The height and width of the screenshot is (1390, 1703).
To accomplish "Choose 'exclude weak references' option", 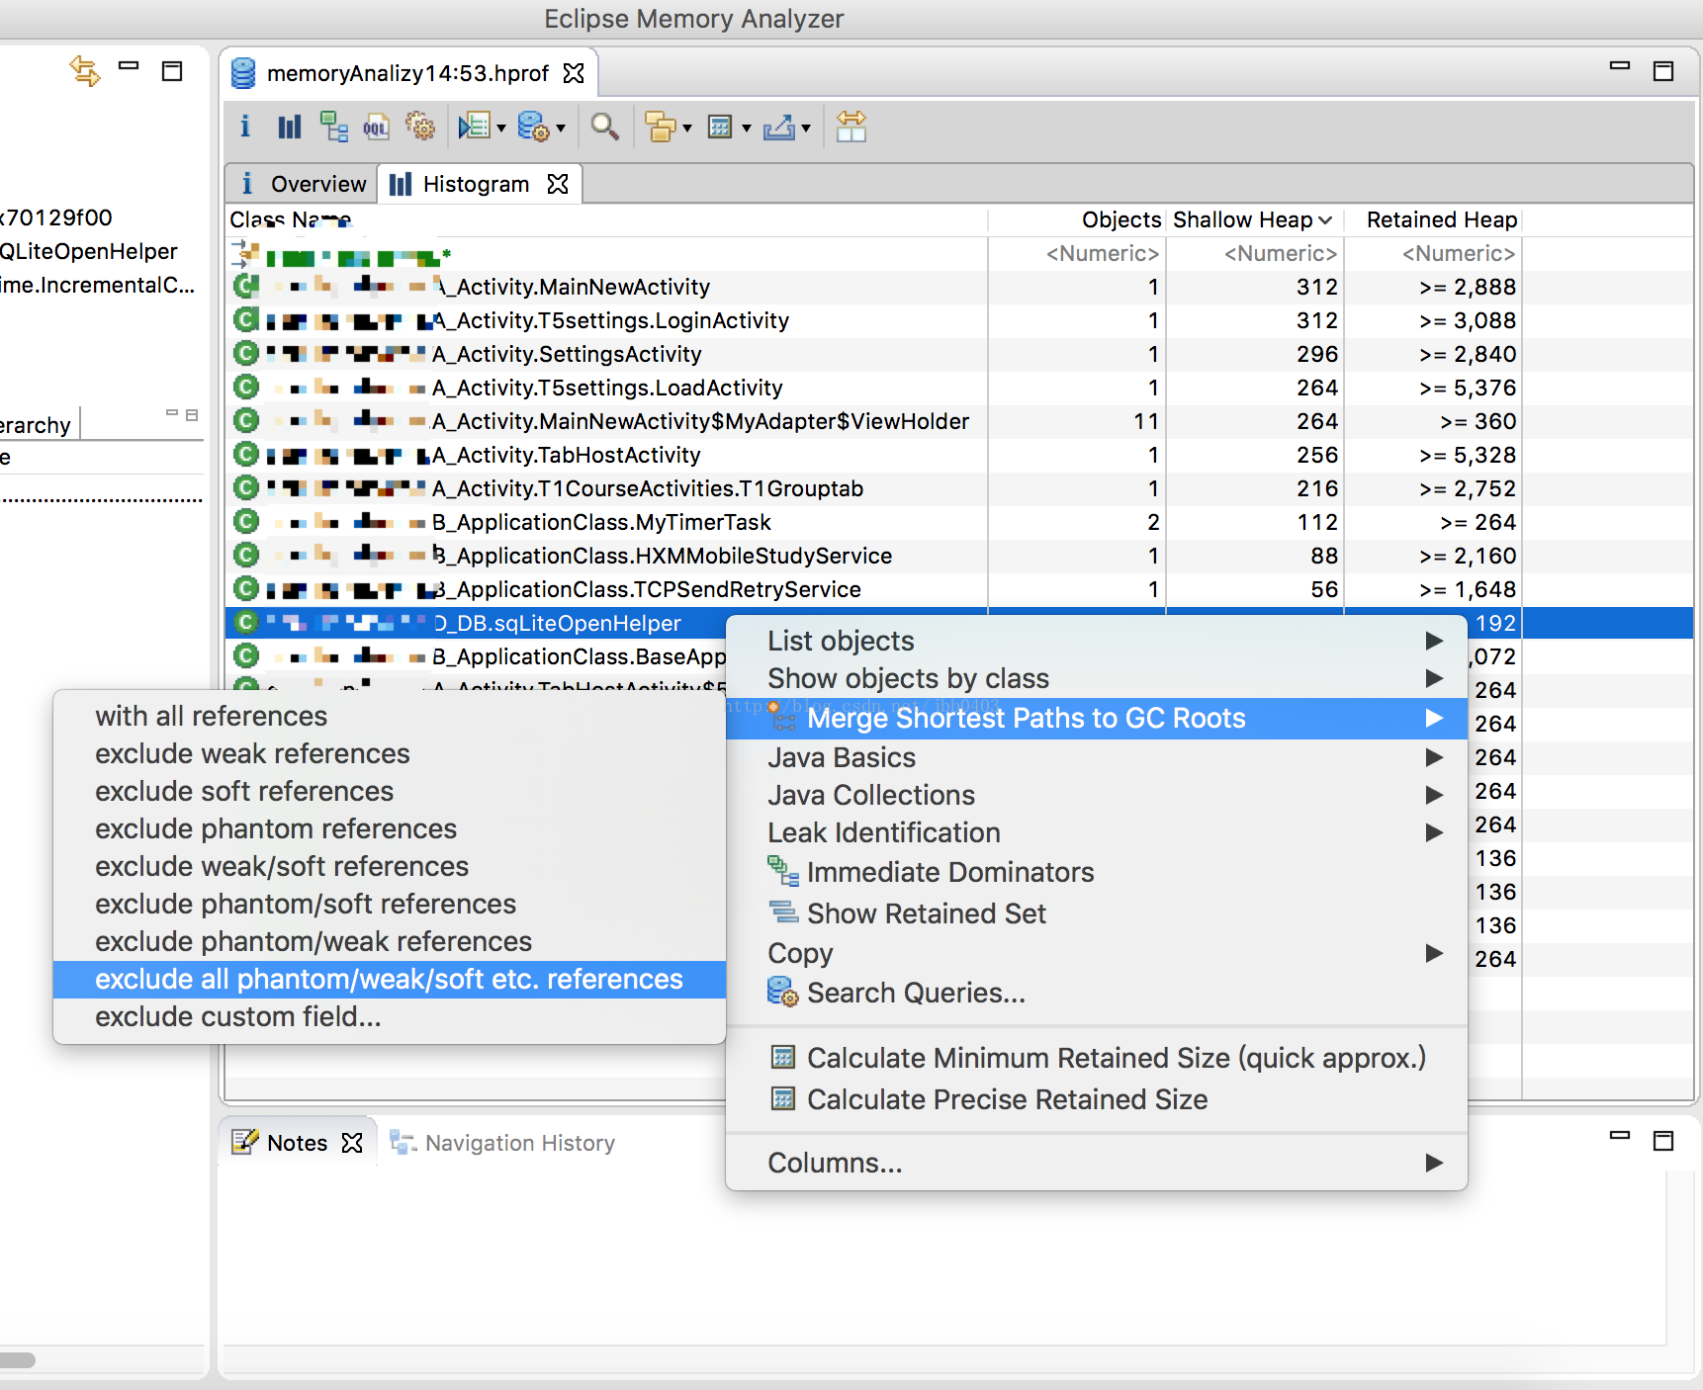I will click(x=390, y=753).
